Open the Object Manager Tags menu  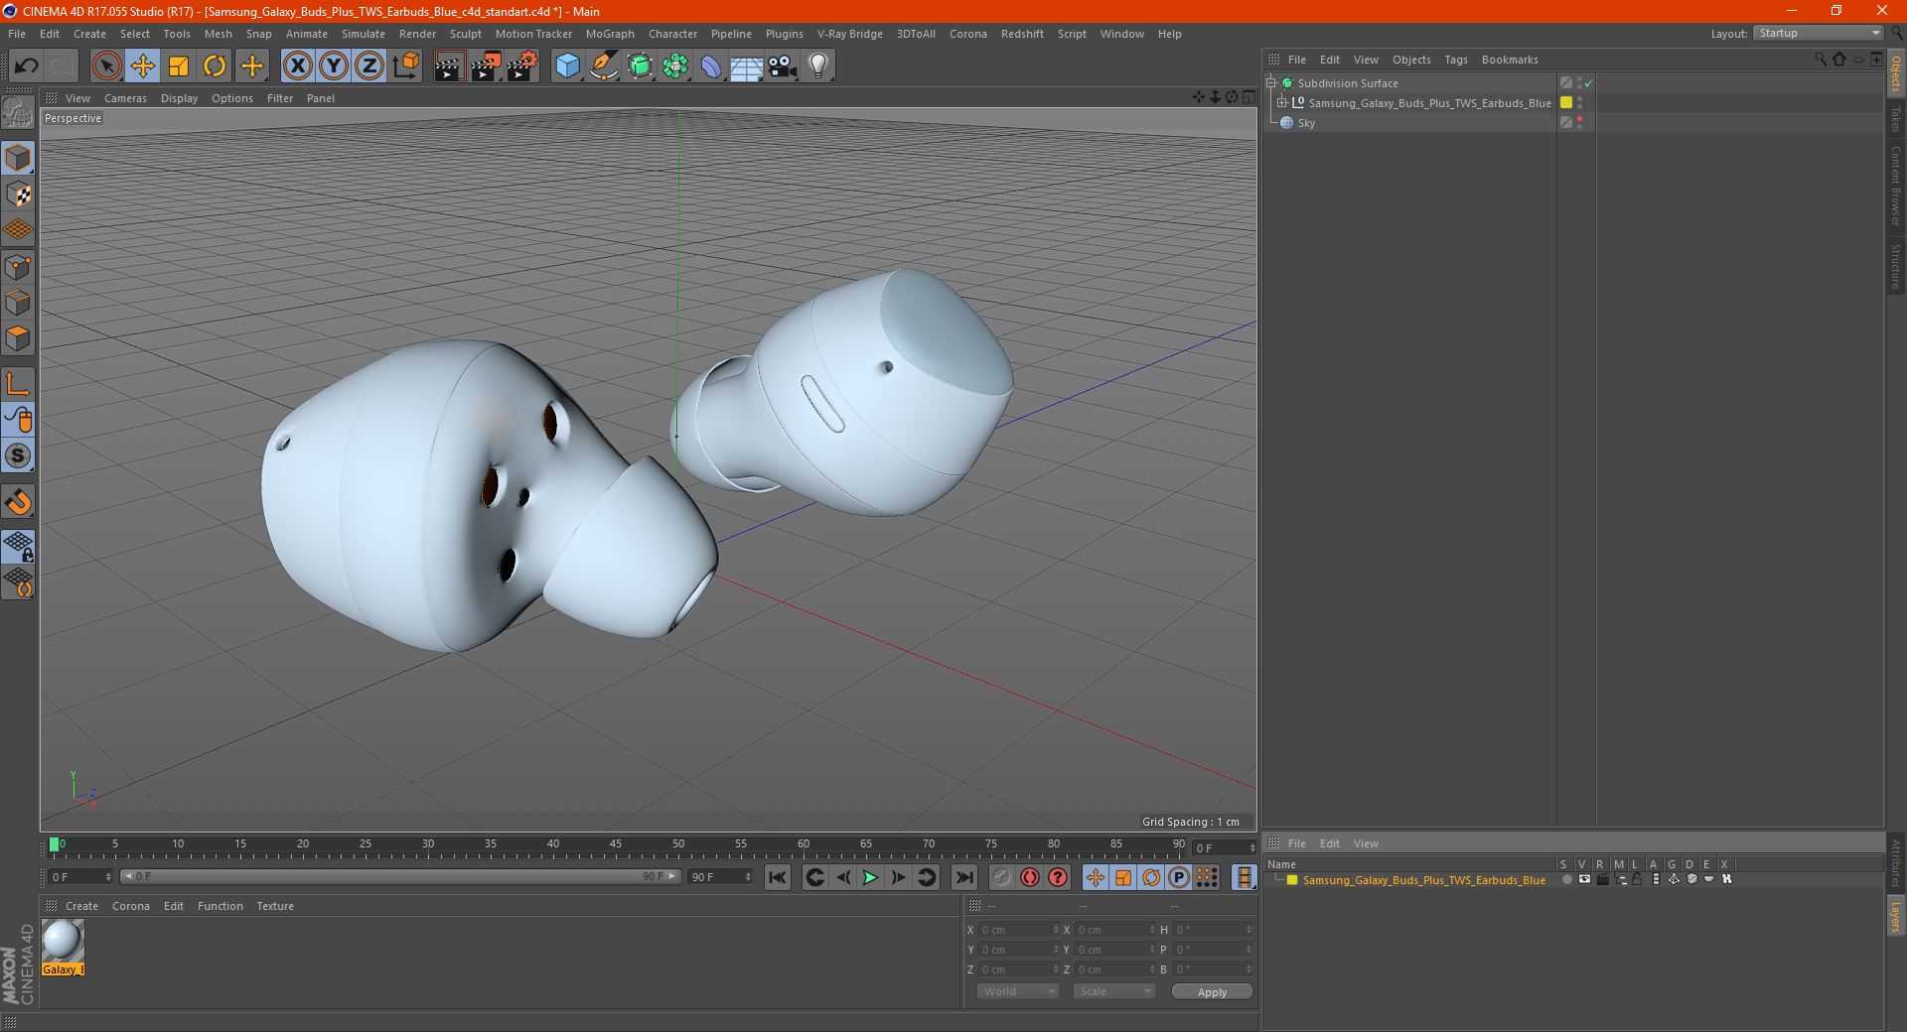(x=1456, y=60)
